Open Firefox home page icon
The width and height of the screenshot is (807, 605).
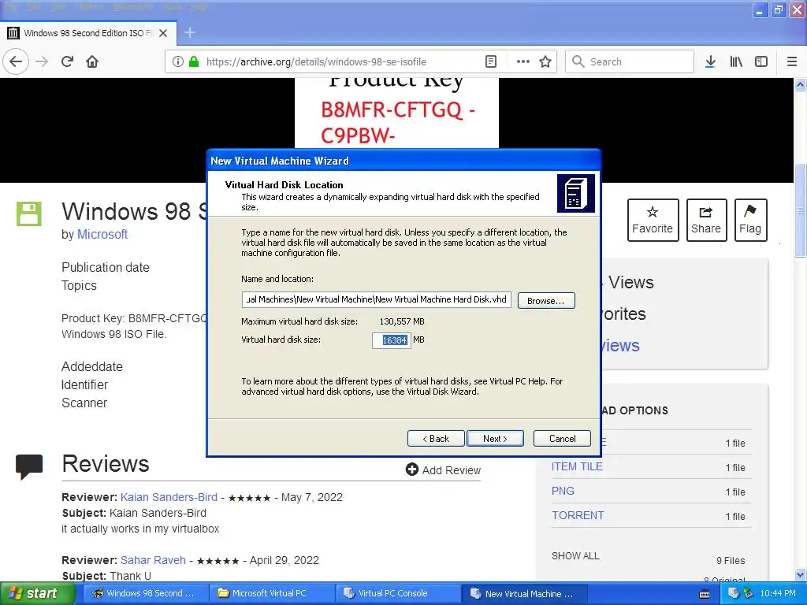(92, 61)
